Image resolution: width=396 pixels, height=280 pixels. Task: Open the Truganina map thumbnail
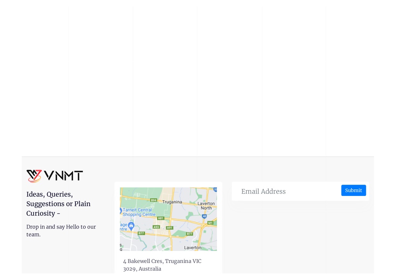[168, 219]
